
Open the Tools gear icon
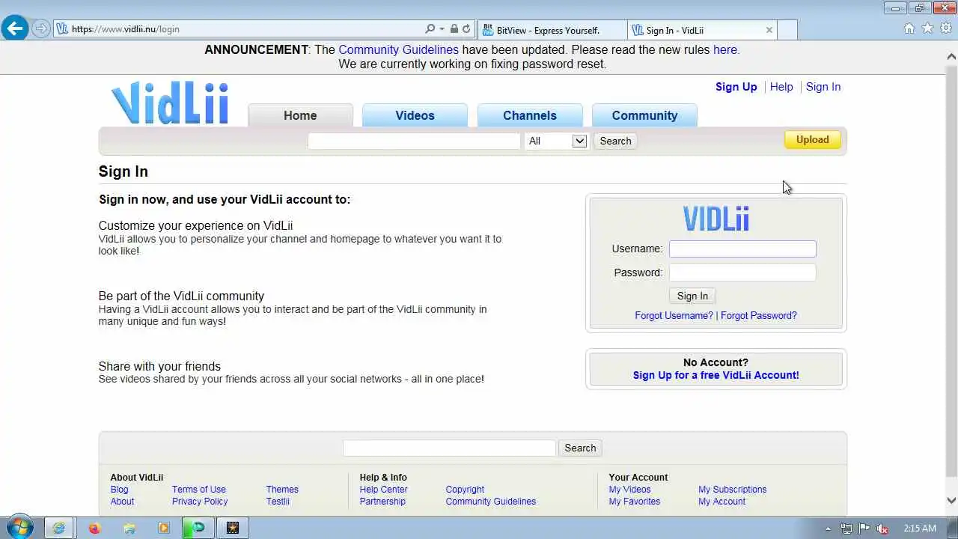coord(945,28)
